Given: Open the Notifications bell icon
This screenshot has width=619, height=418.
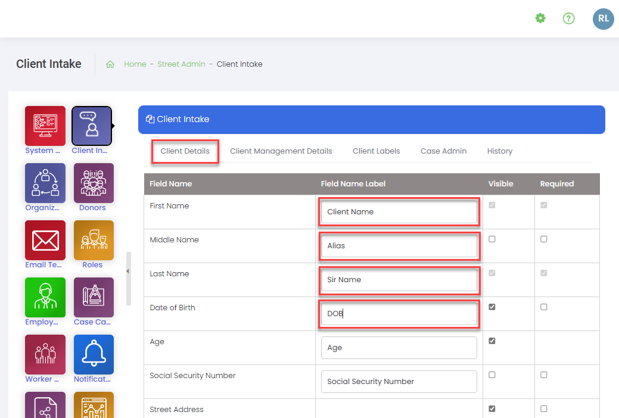Looking at the screenshot, I should pos(94,354).
